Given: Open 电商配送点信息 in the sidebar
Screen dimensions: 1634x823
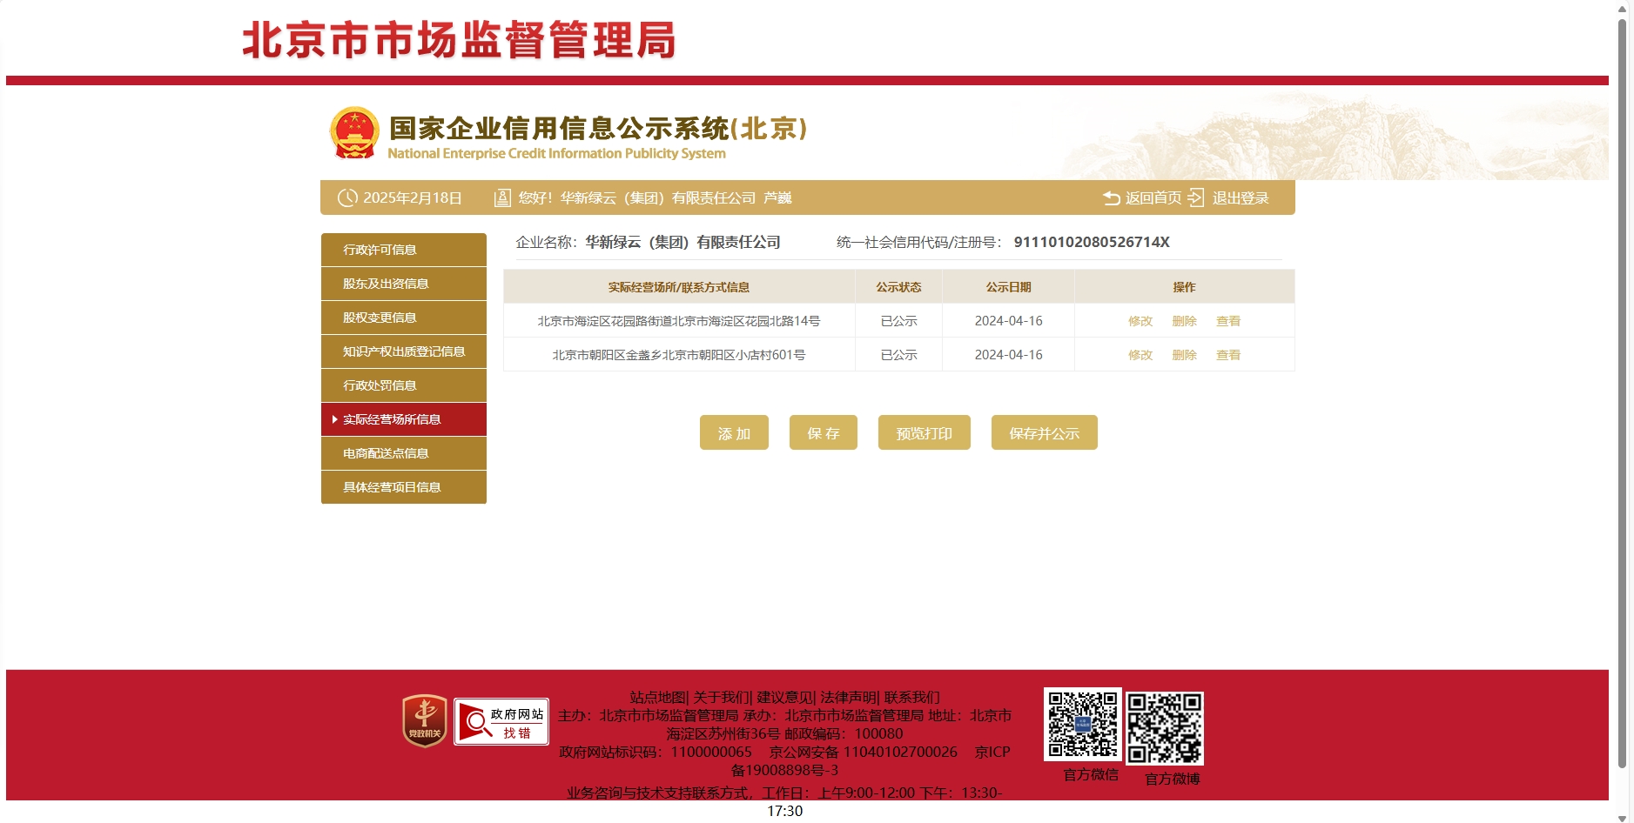Looking at the screenshot, I should coord(404,453).
